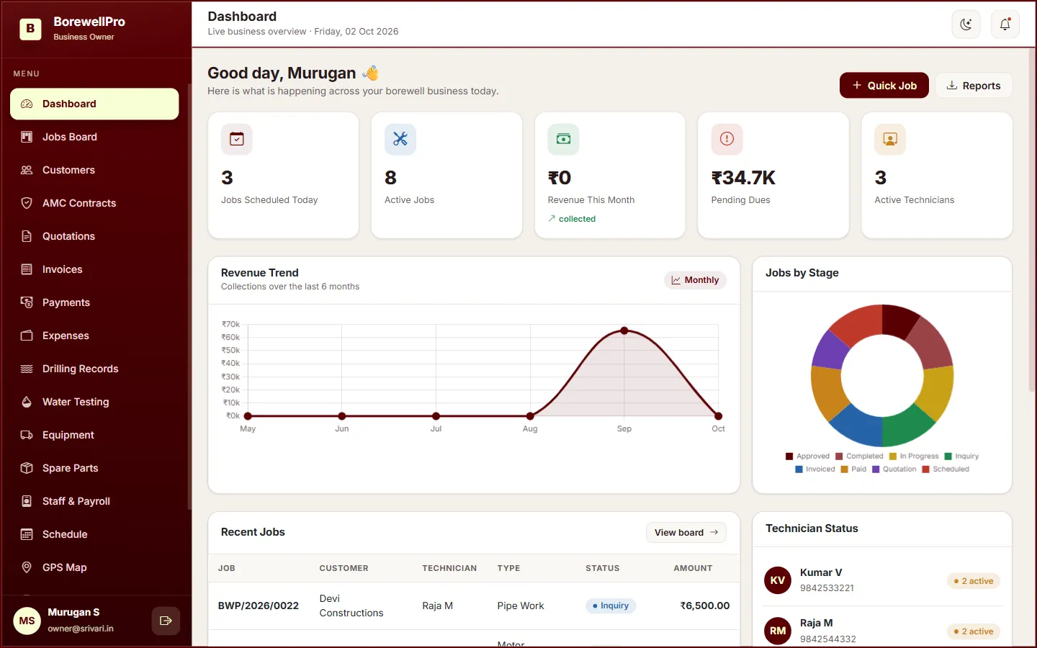The height and width of the screenshot is (648, 1037).
Task: Click the Equipment truck icon
Action: (27, 435)
